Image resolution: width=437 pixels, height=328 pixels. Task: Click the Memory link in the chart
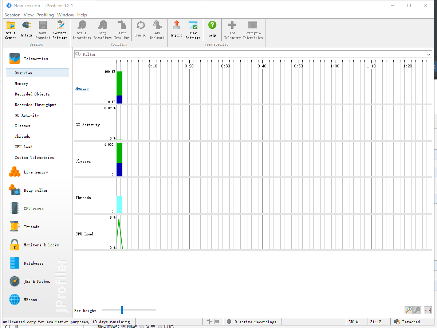82,88
